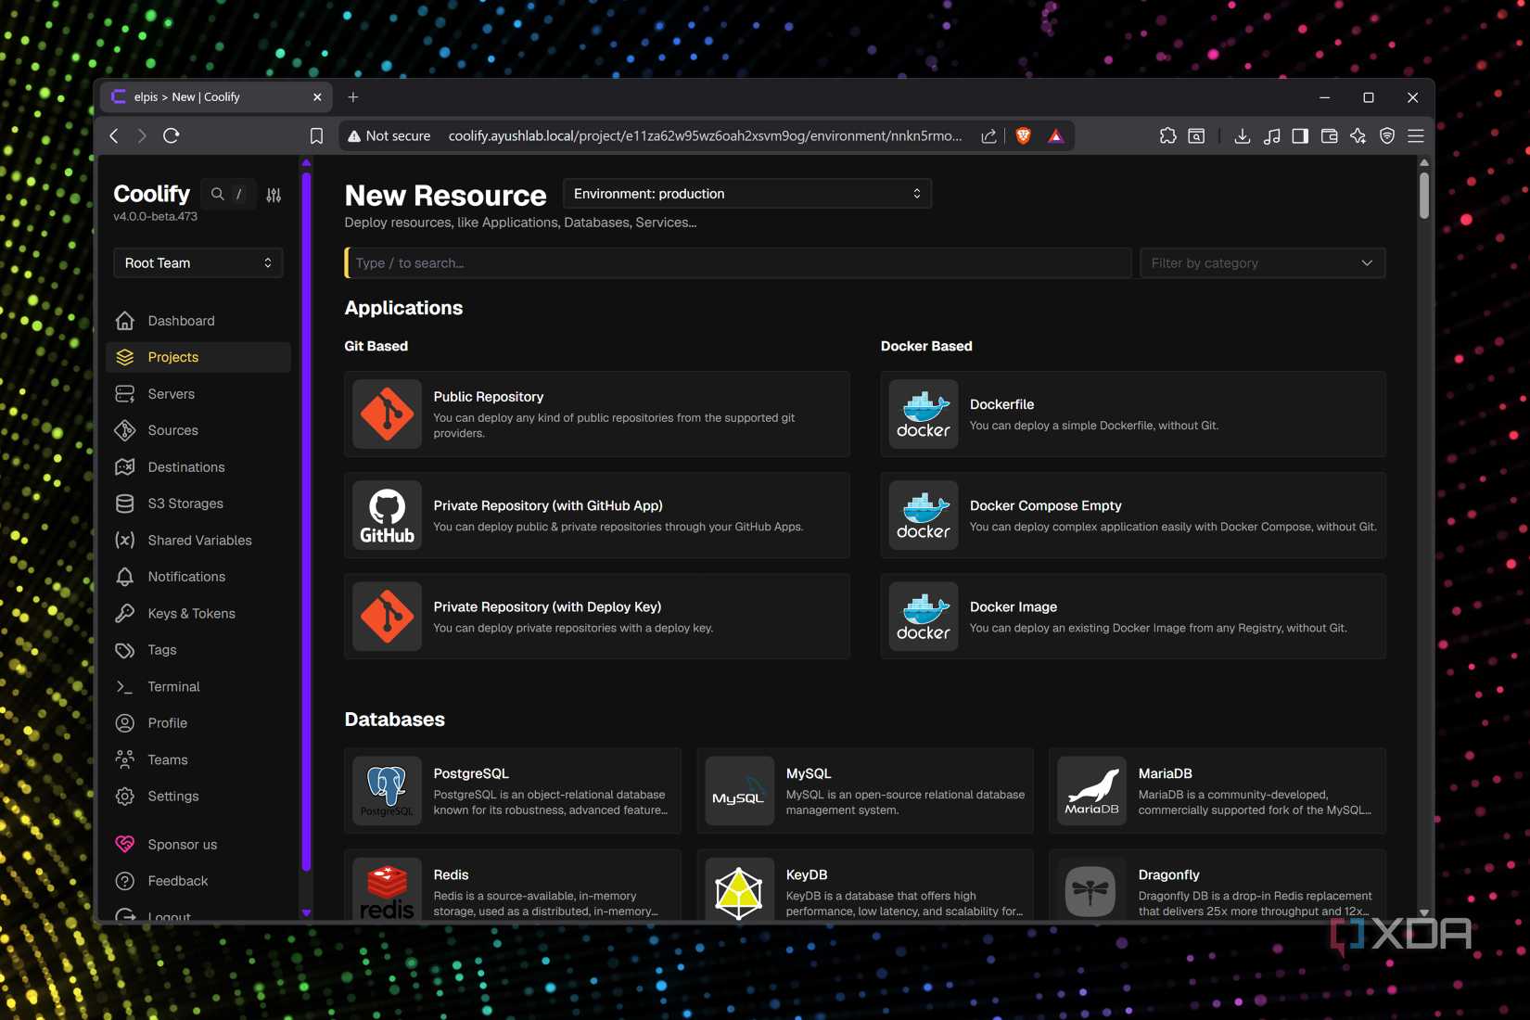Switch to the elpis New Coolify tab
Screen dimensions: 1530x1020
[x=213, y=97]
